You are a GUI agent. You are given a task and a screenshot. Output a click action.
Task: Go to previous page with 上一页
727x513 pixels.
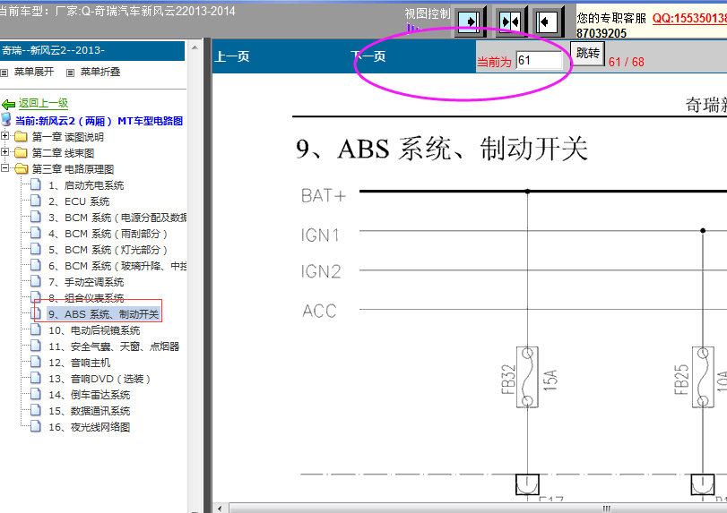[x=232, y=56]
